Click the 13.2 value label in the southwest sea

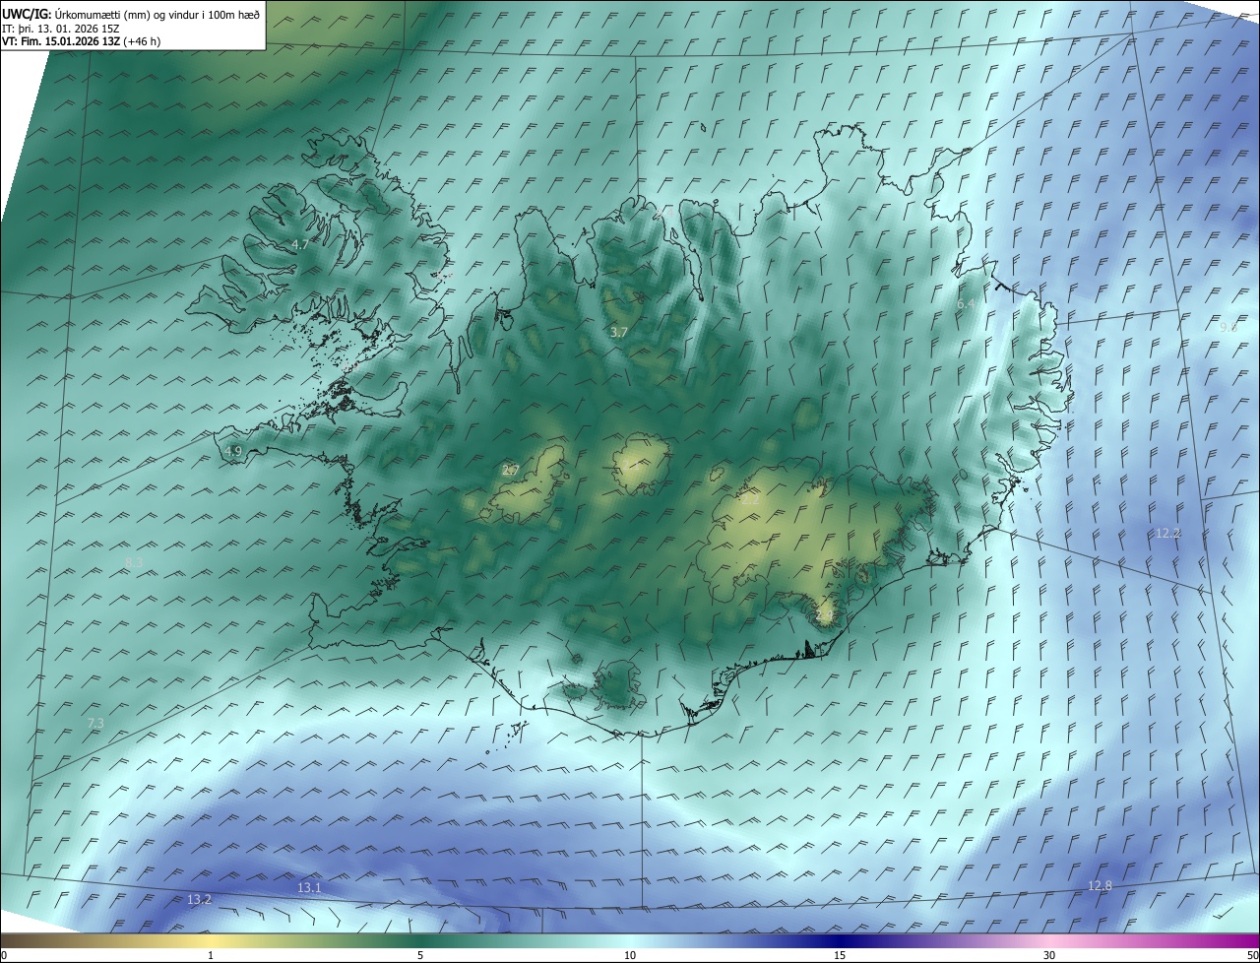coord(199,899)
